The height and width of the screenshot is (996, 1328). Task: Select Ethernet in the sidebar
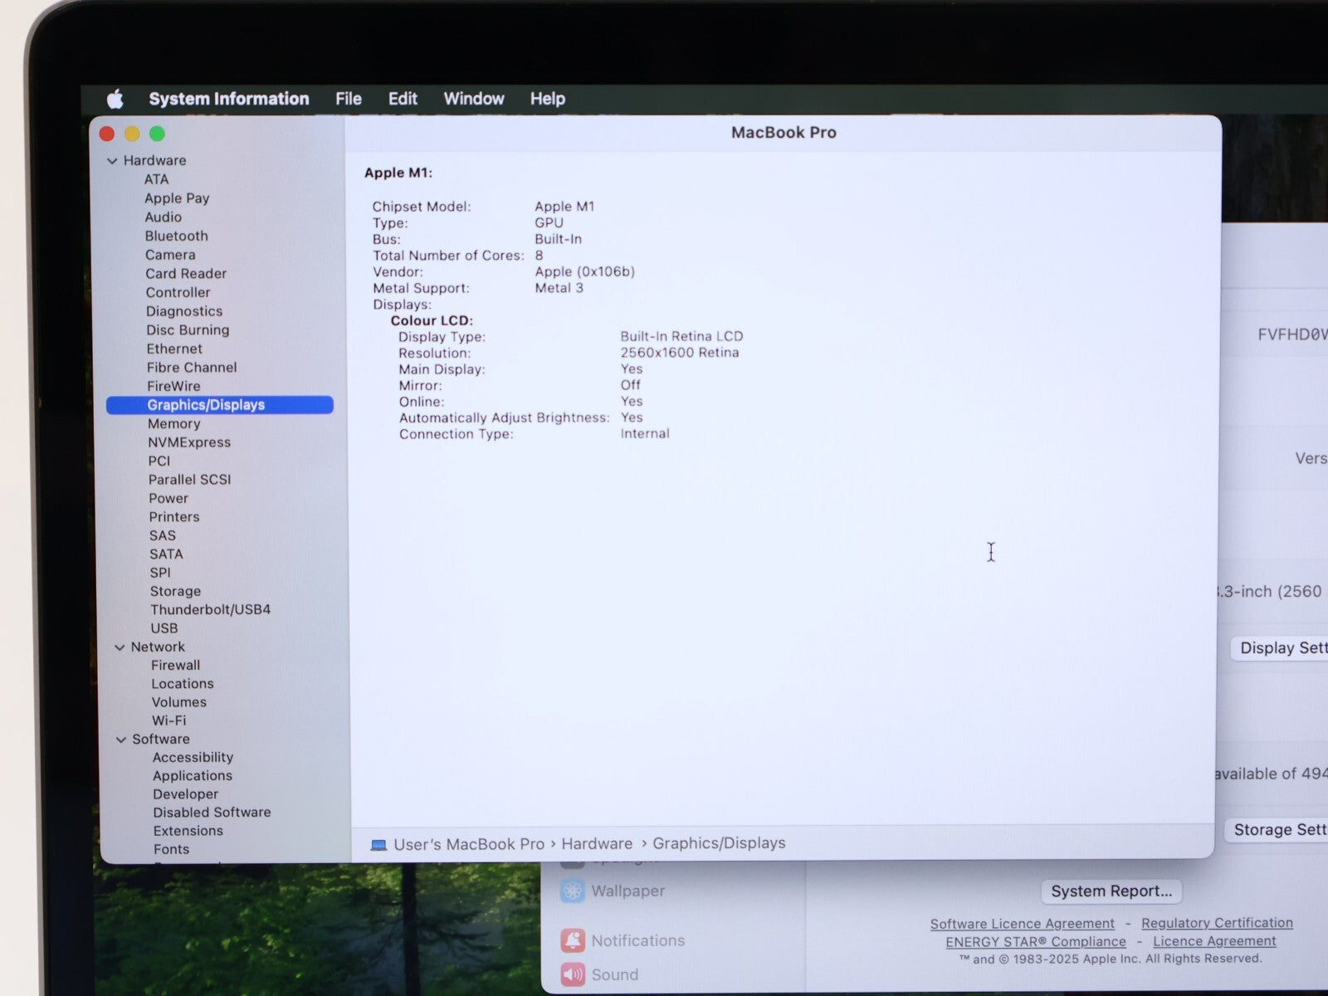point(174,349)
